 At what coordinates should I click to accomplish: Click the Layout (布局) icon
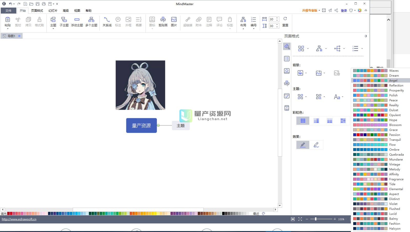[243, 20]
